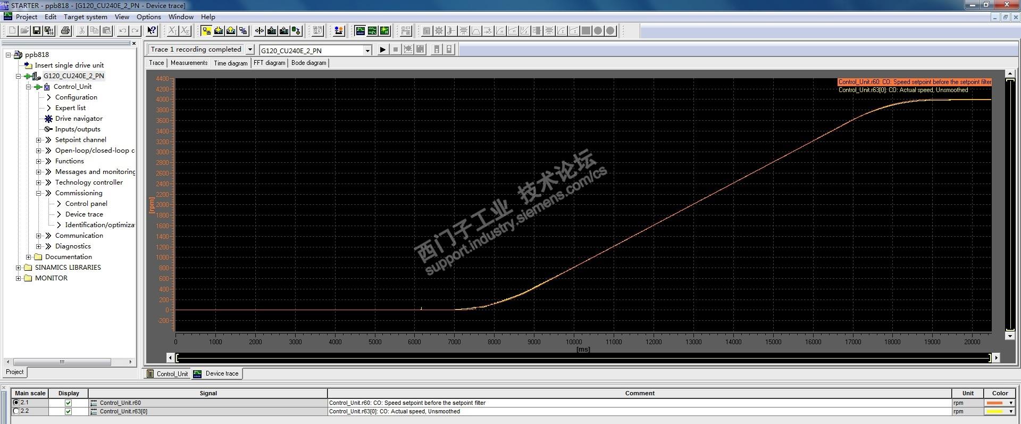Click the save and compile all icon
Viewport: 1021px width, 424px height.
point(49,31)
